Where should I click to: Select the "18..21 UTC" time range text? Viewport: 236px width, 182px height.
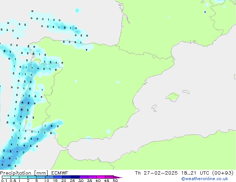pos(195,173)
